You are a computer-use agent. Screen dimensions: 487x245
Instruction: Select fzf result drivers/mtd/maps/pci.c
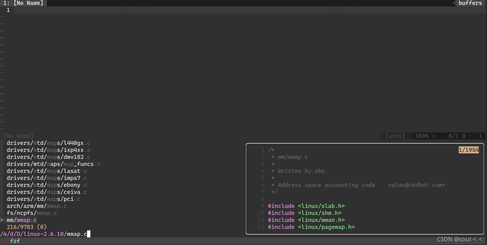click(x=44, y=199)
